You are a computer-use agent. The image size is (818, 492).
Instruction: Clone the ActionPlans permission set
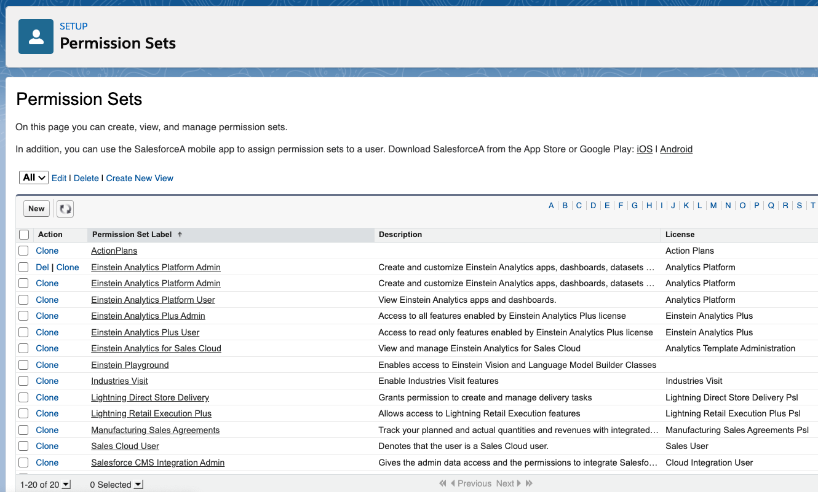(47, 251)
